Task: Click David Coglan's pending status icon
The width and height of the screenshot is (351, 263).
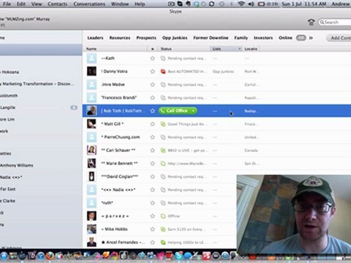Action: click(x=163, y=177)
